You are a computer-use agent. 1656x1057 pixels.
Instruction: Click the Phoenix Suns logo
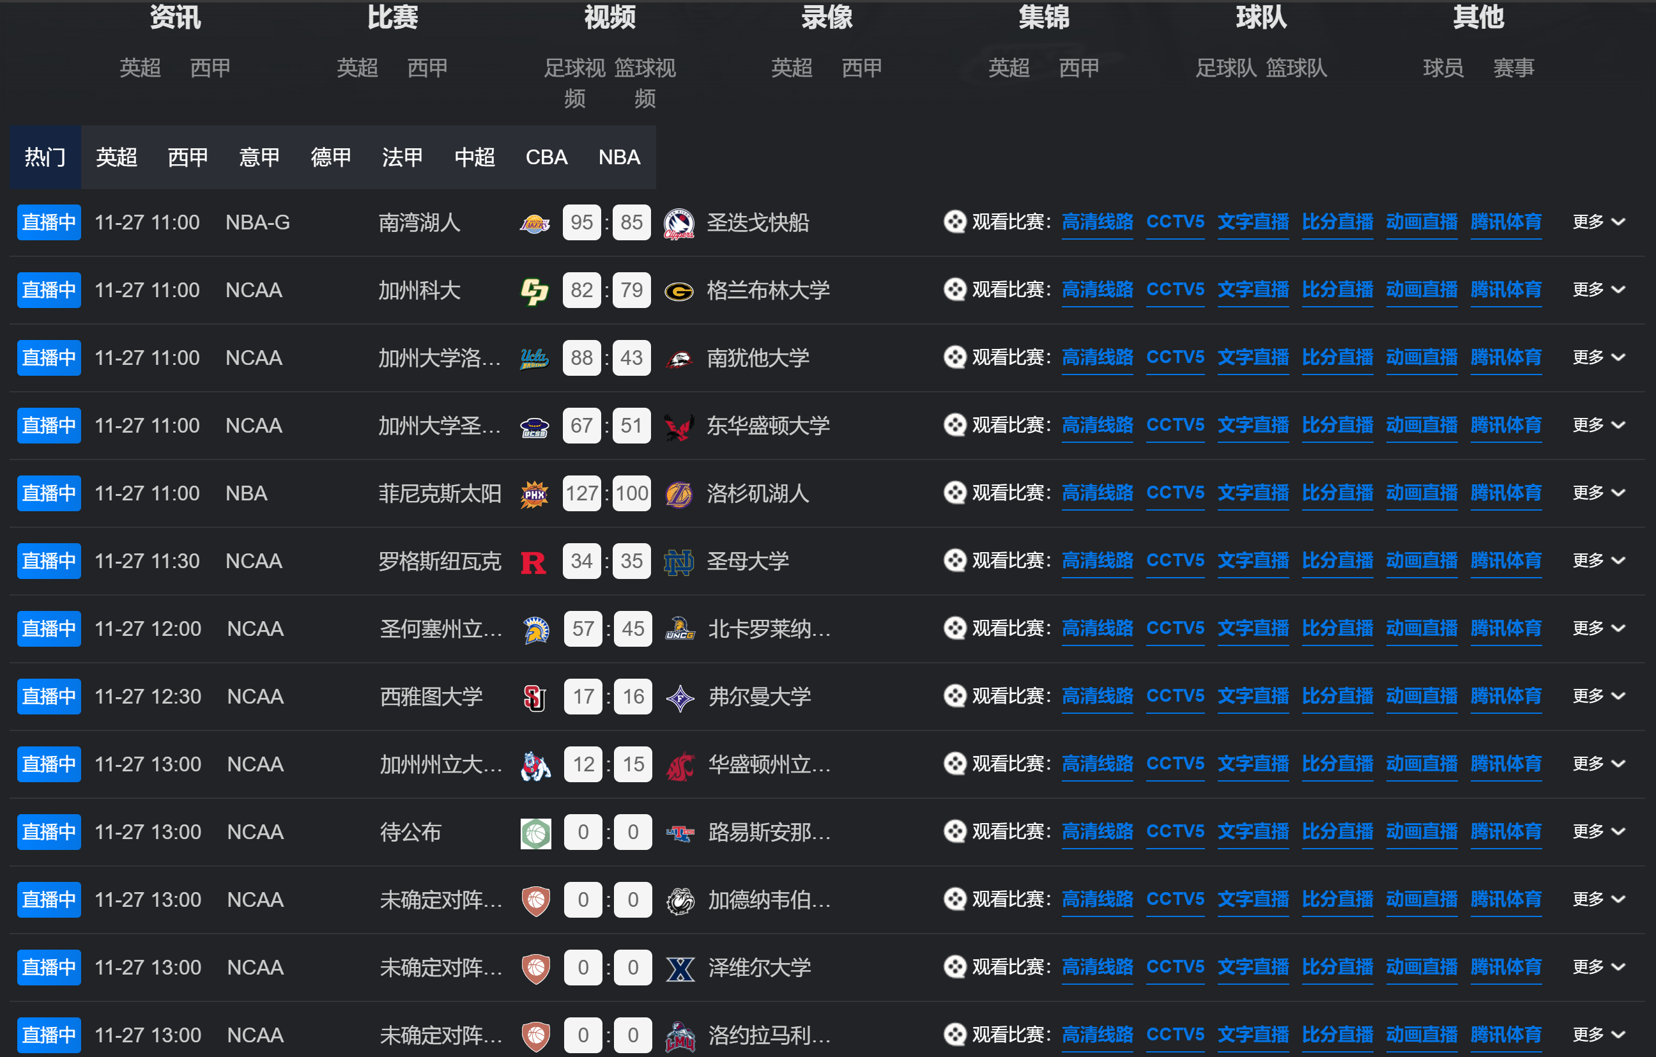point(534,493)
